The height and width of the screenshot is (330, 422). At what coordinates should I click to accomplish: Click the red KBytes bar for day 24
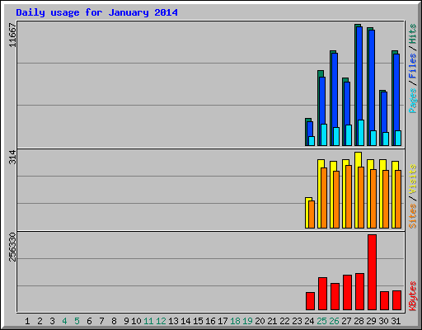(x=310, y=301)
